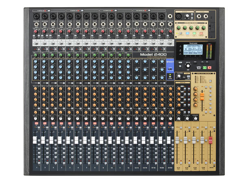Toggle phantom power switch for second input group

tap(82, 11)
